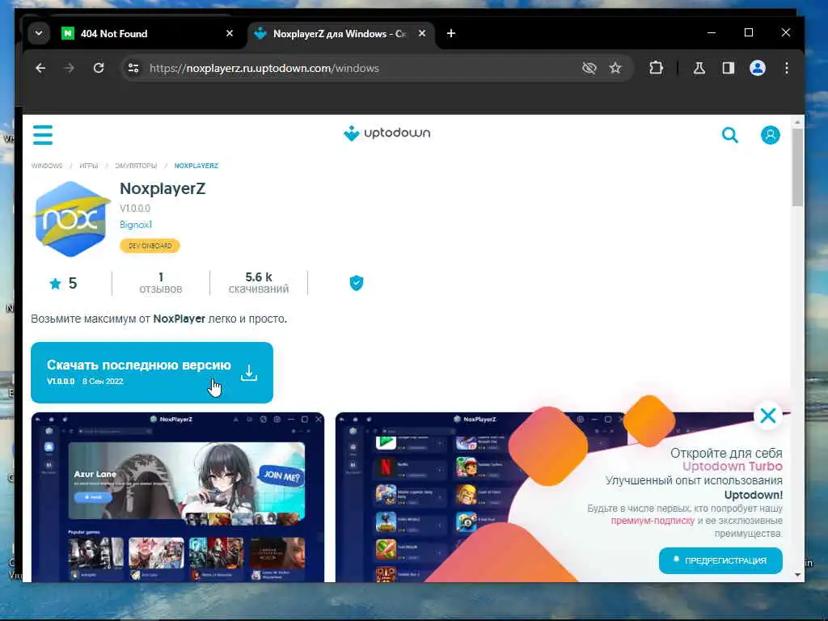Screen dimensions: 828x621
Task: Click the scrollbar up arrow
Action: click(797, 122)
